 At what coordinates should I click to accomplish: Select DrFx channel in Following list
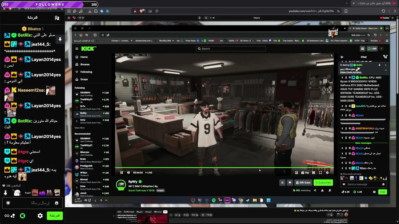point(92,107)
